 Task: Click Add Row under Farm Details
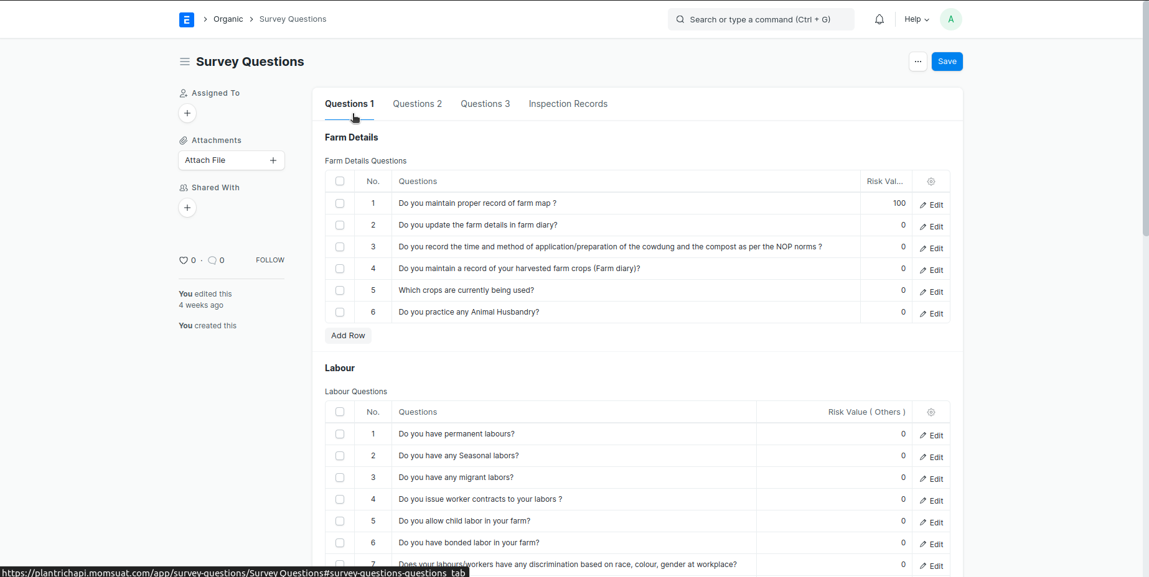click(348, 336)
